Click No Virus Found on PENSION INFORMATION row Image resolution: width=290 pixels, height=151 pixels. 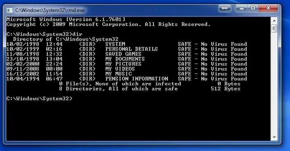(x=224, y=79)
